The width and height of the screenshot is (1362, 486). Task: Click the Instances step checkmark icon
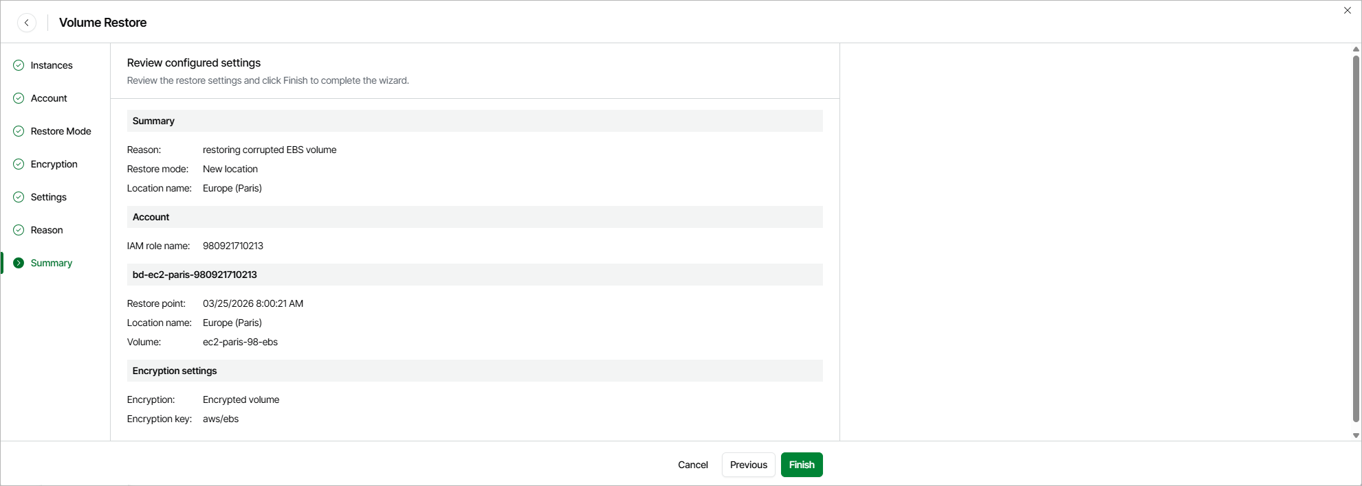(19, 65)
